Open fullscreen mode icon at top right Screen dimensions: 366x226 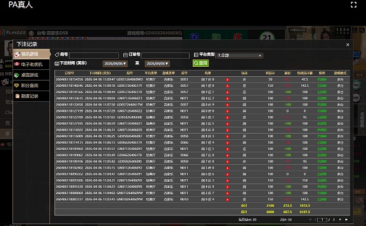(x=353, y=4)
